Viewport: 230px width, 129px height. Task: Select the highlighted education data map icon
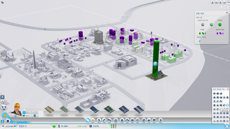coord(228,105)
